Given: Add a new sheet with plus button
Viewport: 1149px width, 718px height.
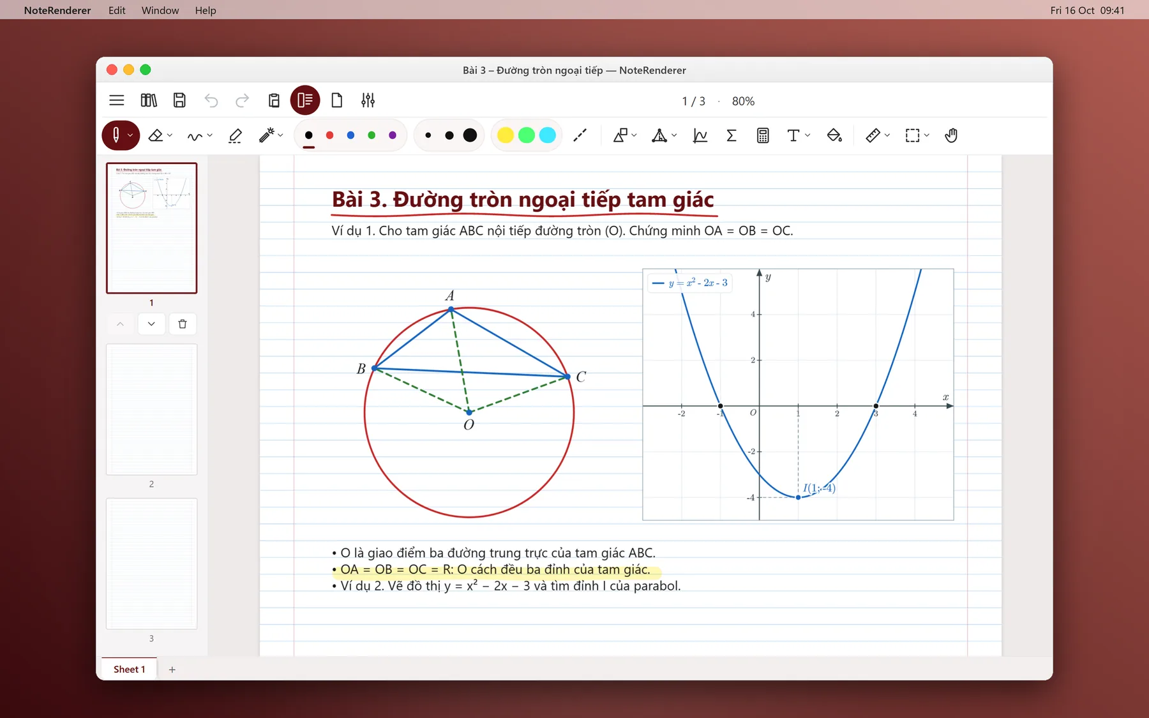Looking at the screenshot, I should [172, 669].
